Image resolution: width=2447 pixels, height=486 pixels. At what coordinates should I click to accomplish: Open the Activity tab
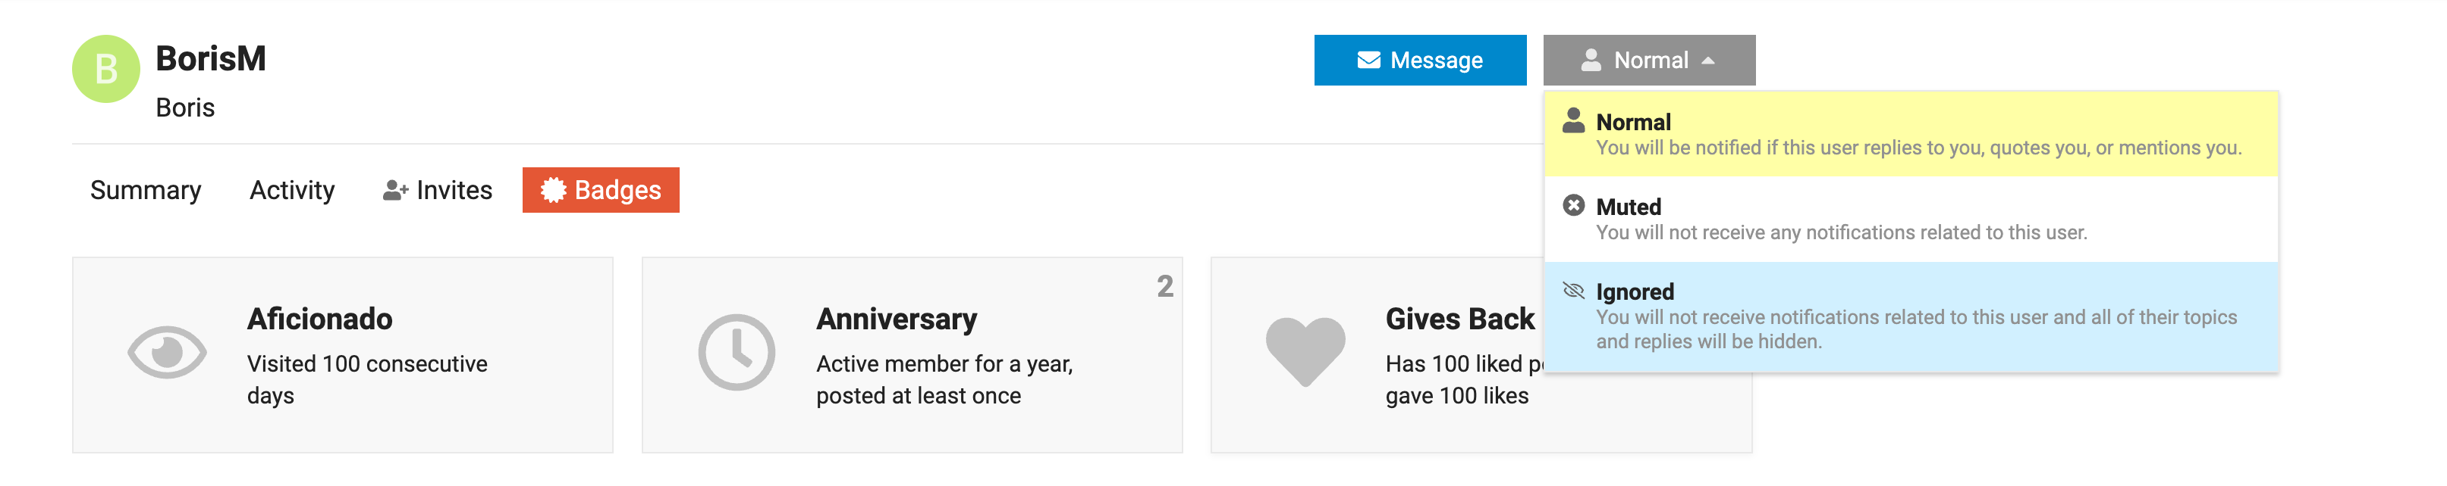pyautogui.click(x=293, y=191)
